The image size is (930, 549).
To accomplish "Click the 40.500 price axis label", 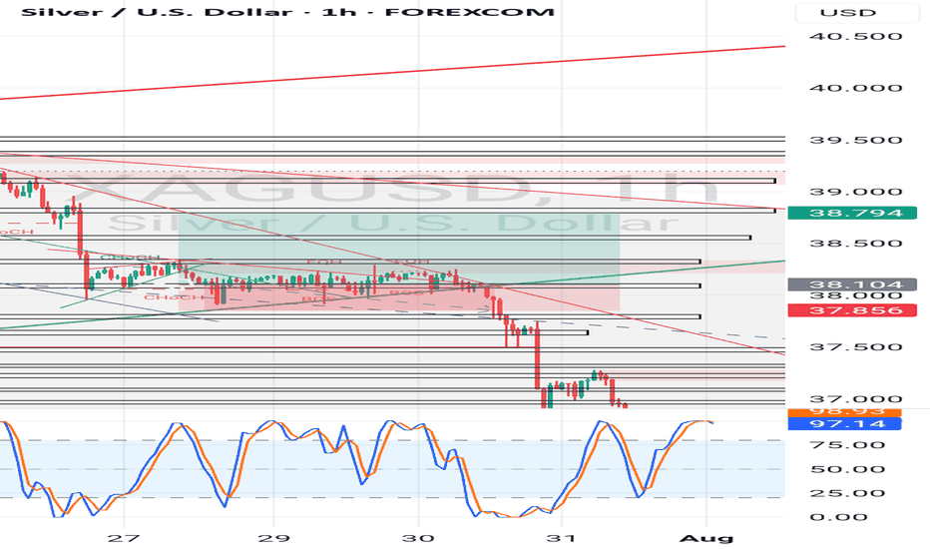I will (856, 36).
